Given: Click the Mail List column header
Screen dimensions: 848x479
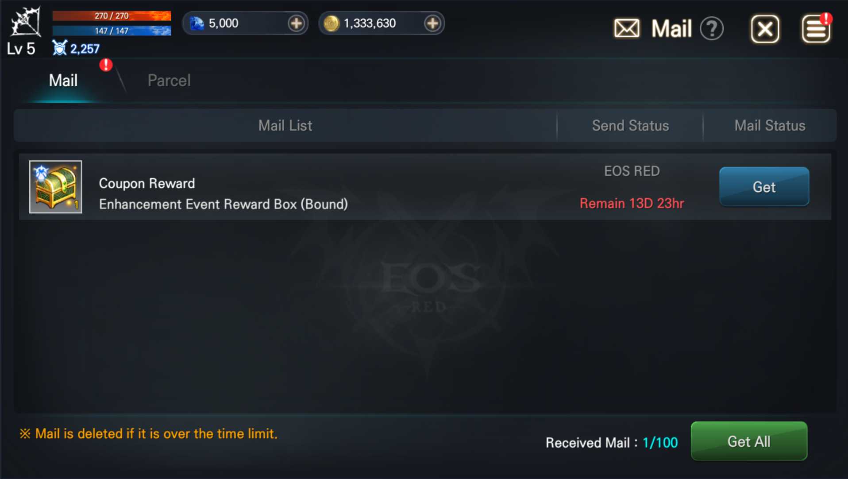Looking at the screenshot, I should [285, 126].
